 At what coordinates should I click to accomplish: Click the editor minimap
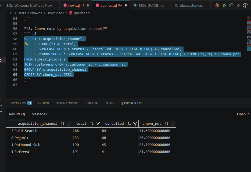249,34
